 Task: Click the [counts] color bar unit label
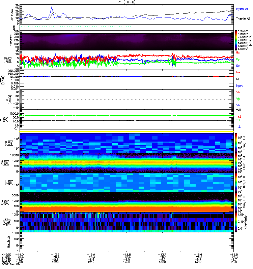click(x=250, y=40)
